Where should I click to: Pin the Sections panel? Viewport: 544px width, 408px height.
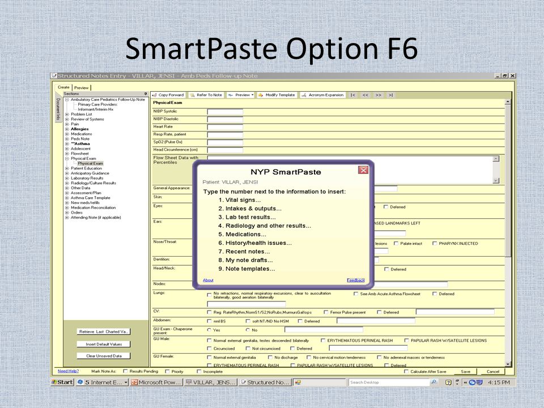coord(146,93)
